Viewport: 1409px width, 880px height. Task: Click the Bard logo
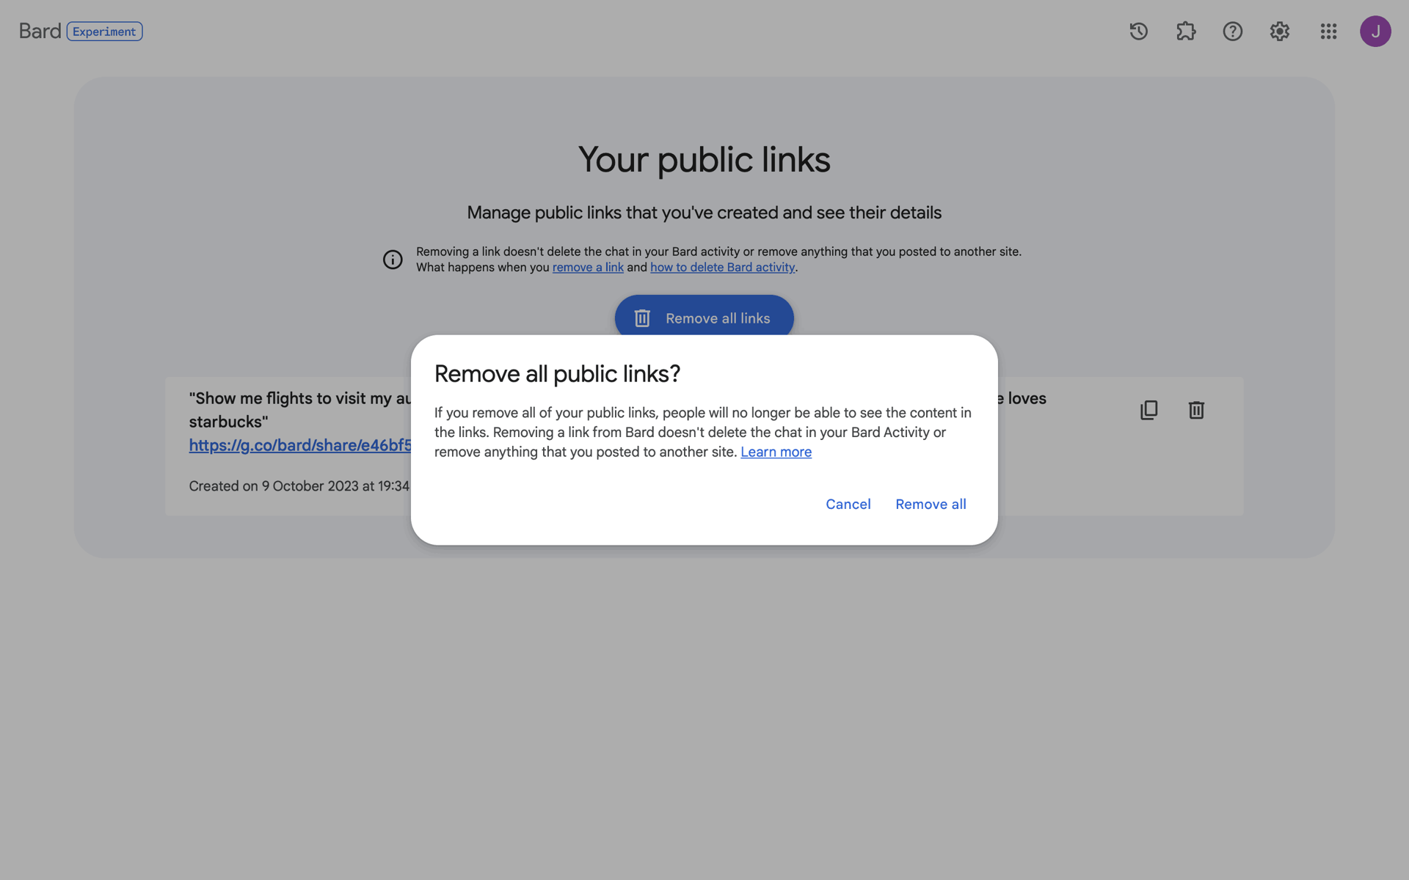40,31
